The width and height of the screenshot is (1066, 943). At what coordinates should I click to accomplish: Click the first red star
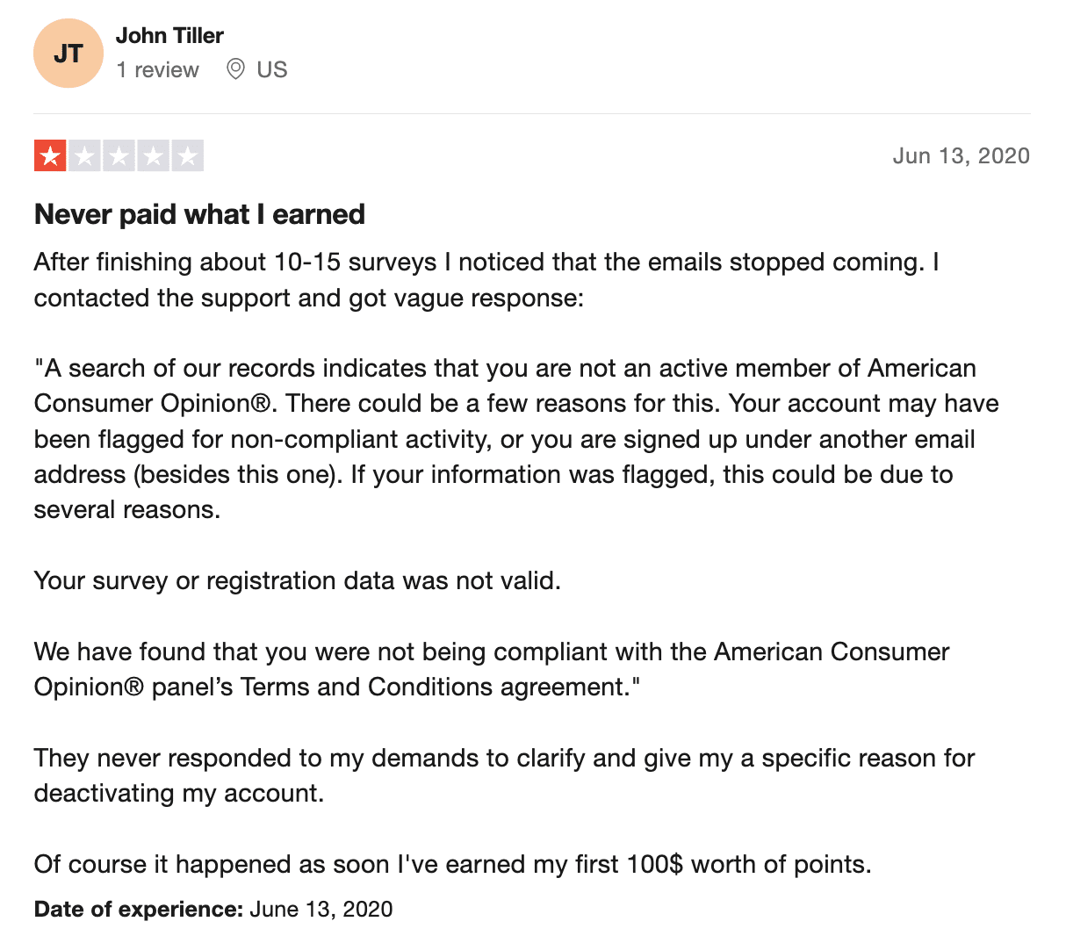50,156
